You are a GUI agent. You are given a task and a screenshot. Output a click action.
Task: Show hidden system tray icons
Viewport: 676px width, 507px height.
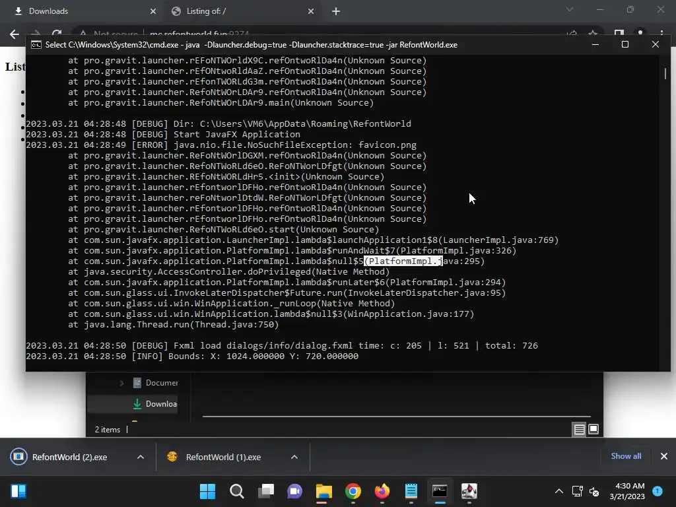click(558, 491)
